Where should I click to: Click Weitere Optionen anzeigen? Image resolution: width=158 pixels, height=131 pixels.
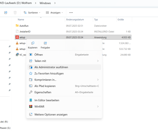coord(64,115)
